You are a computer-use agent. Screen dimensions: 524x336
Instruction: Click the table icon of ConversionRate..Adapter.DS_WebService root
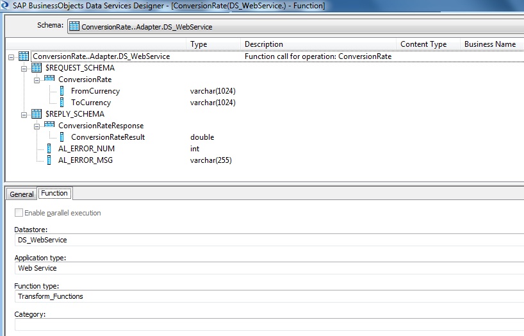24,56
